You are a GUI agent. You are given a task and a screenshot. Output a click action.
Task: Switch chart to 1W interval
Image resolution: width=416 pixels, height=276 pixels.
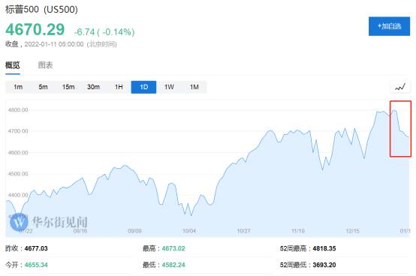[x=169, y=87]
